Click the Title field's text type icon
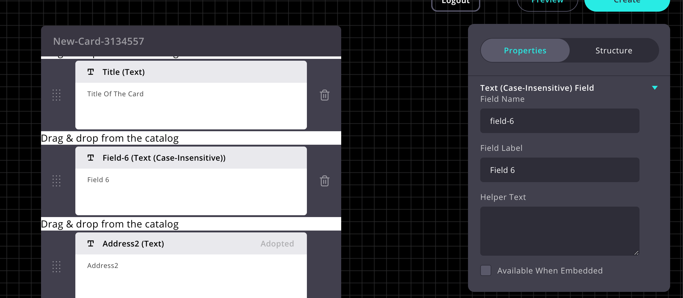The width and height of the screenshot is (683, 298). (x=91, y=72)
